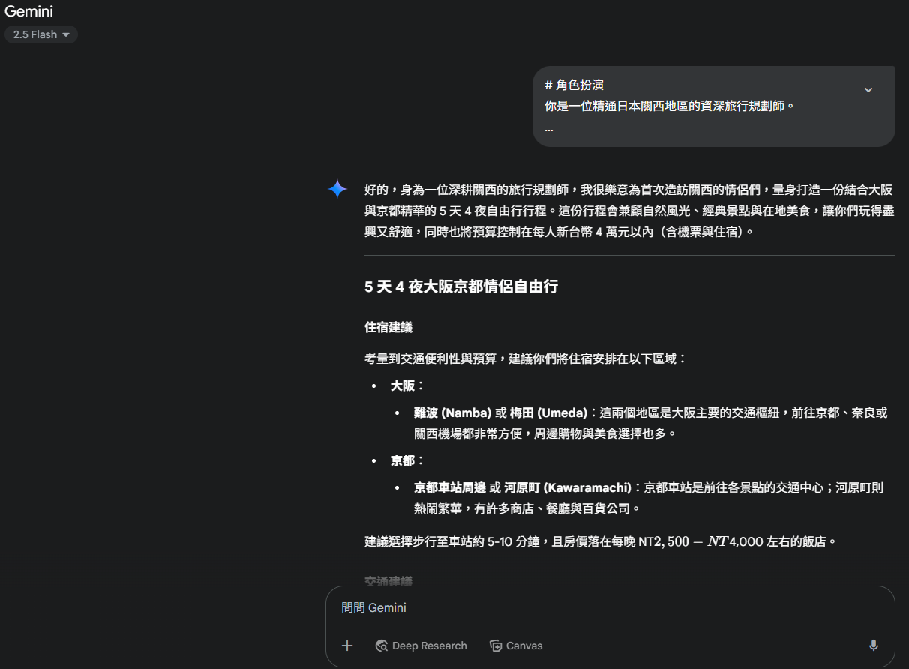Viewport: 909px width, 669px height.
Task: Click the Deep Research icon
Action: tap(382, 646)
